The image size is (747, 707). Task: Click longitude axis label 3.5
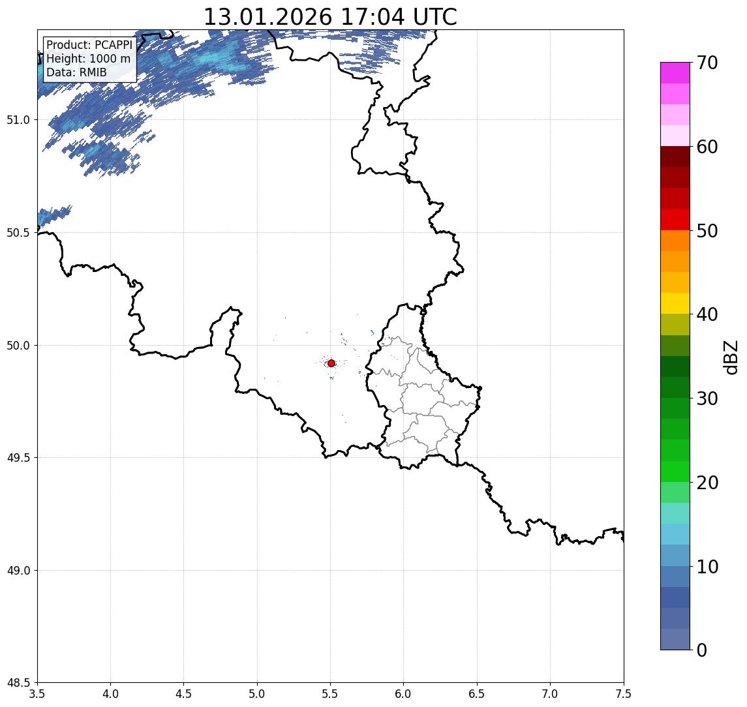coord(37,694)
